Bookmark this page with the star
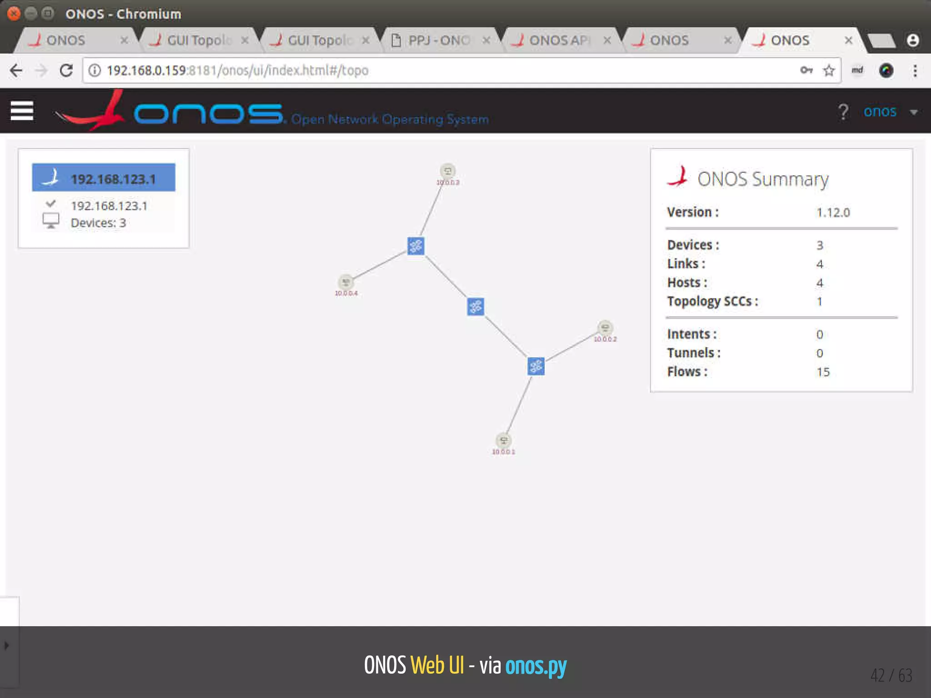 click(x=829, y=70)
